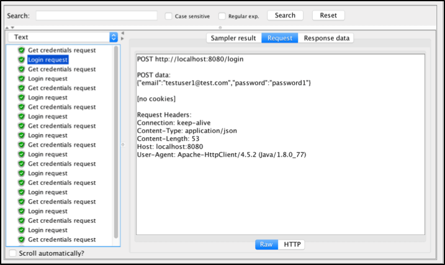Check the Scroll automatically? option
The image size is (445, 265).
point(12,253)
